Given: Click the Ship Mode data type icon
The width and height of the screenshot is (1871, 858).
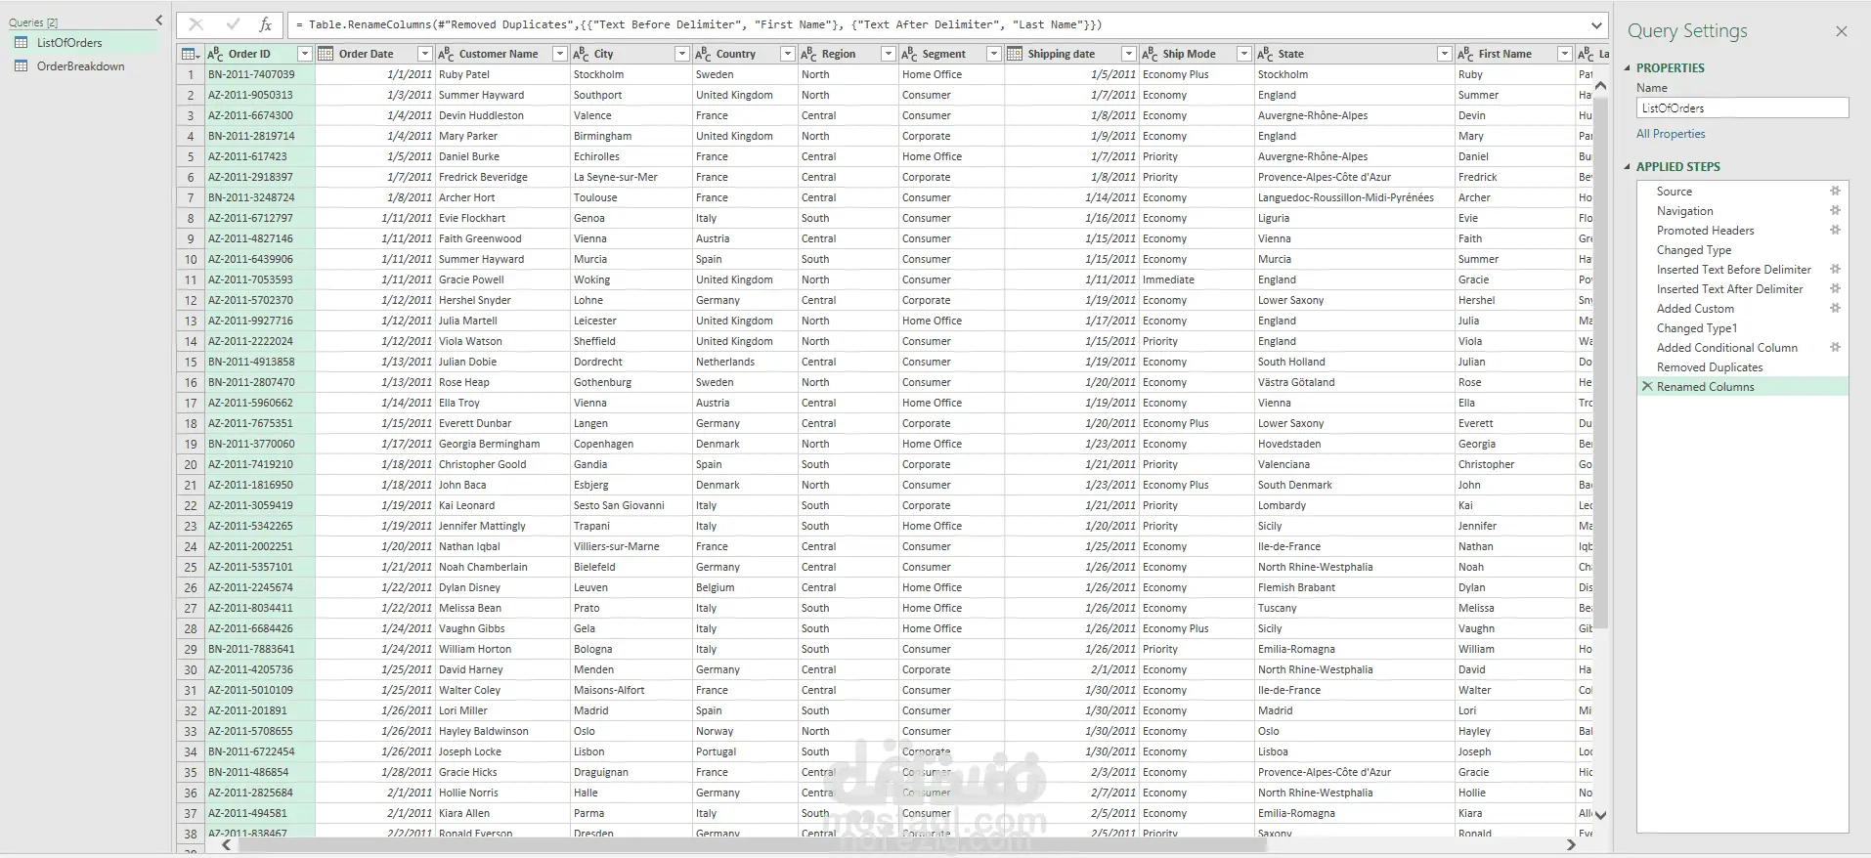Looking at the screenshot, I should (1150, 54).
